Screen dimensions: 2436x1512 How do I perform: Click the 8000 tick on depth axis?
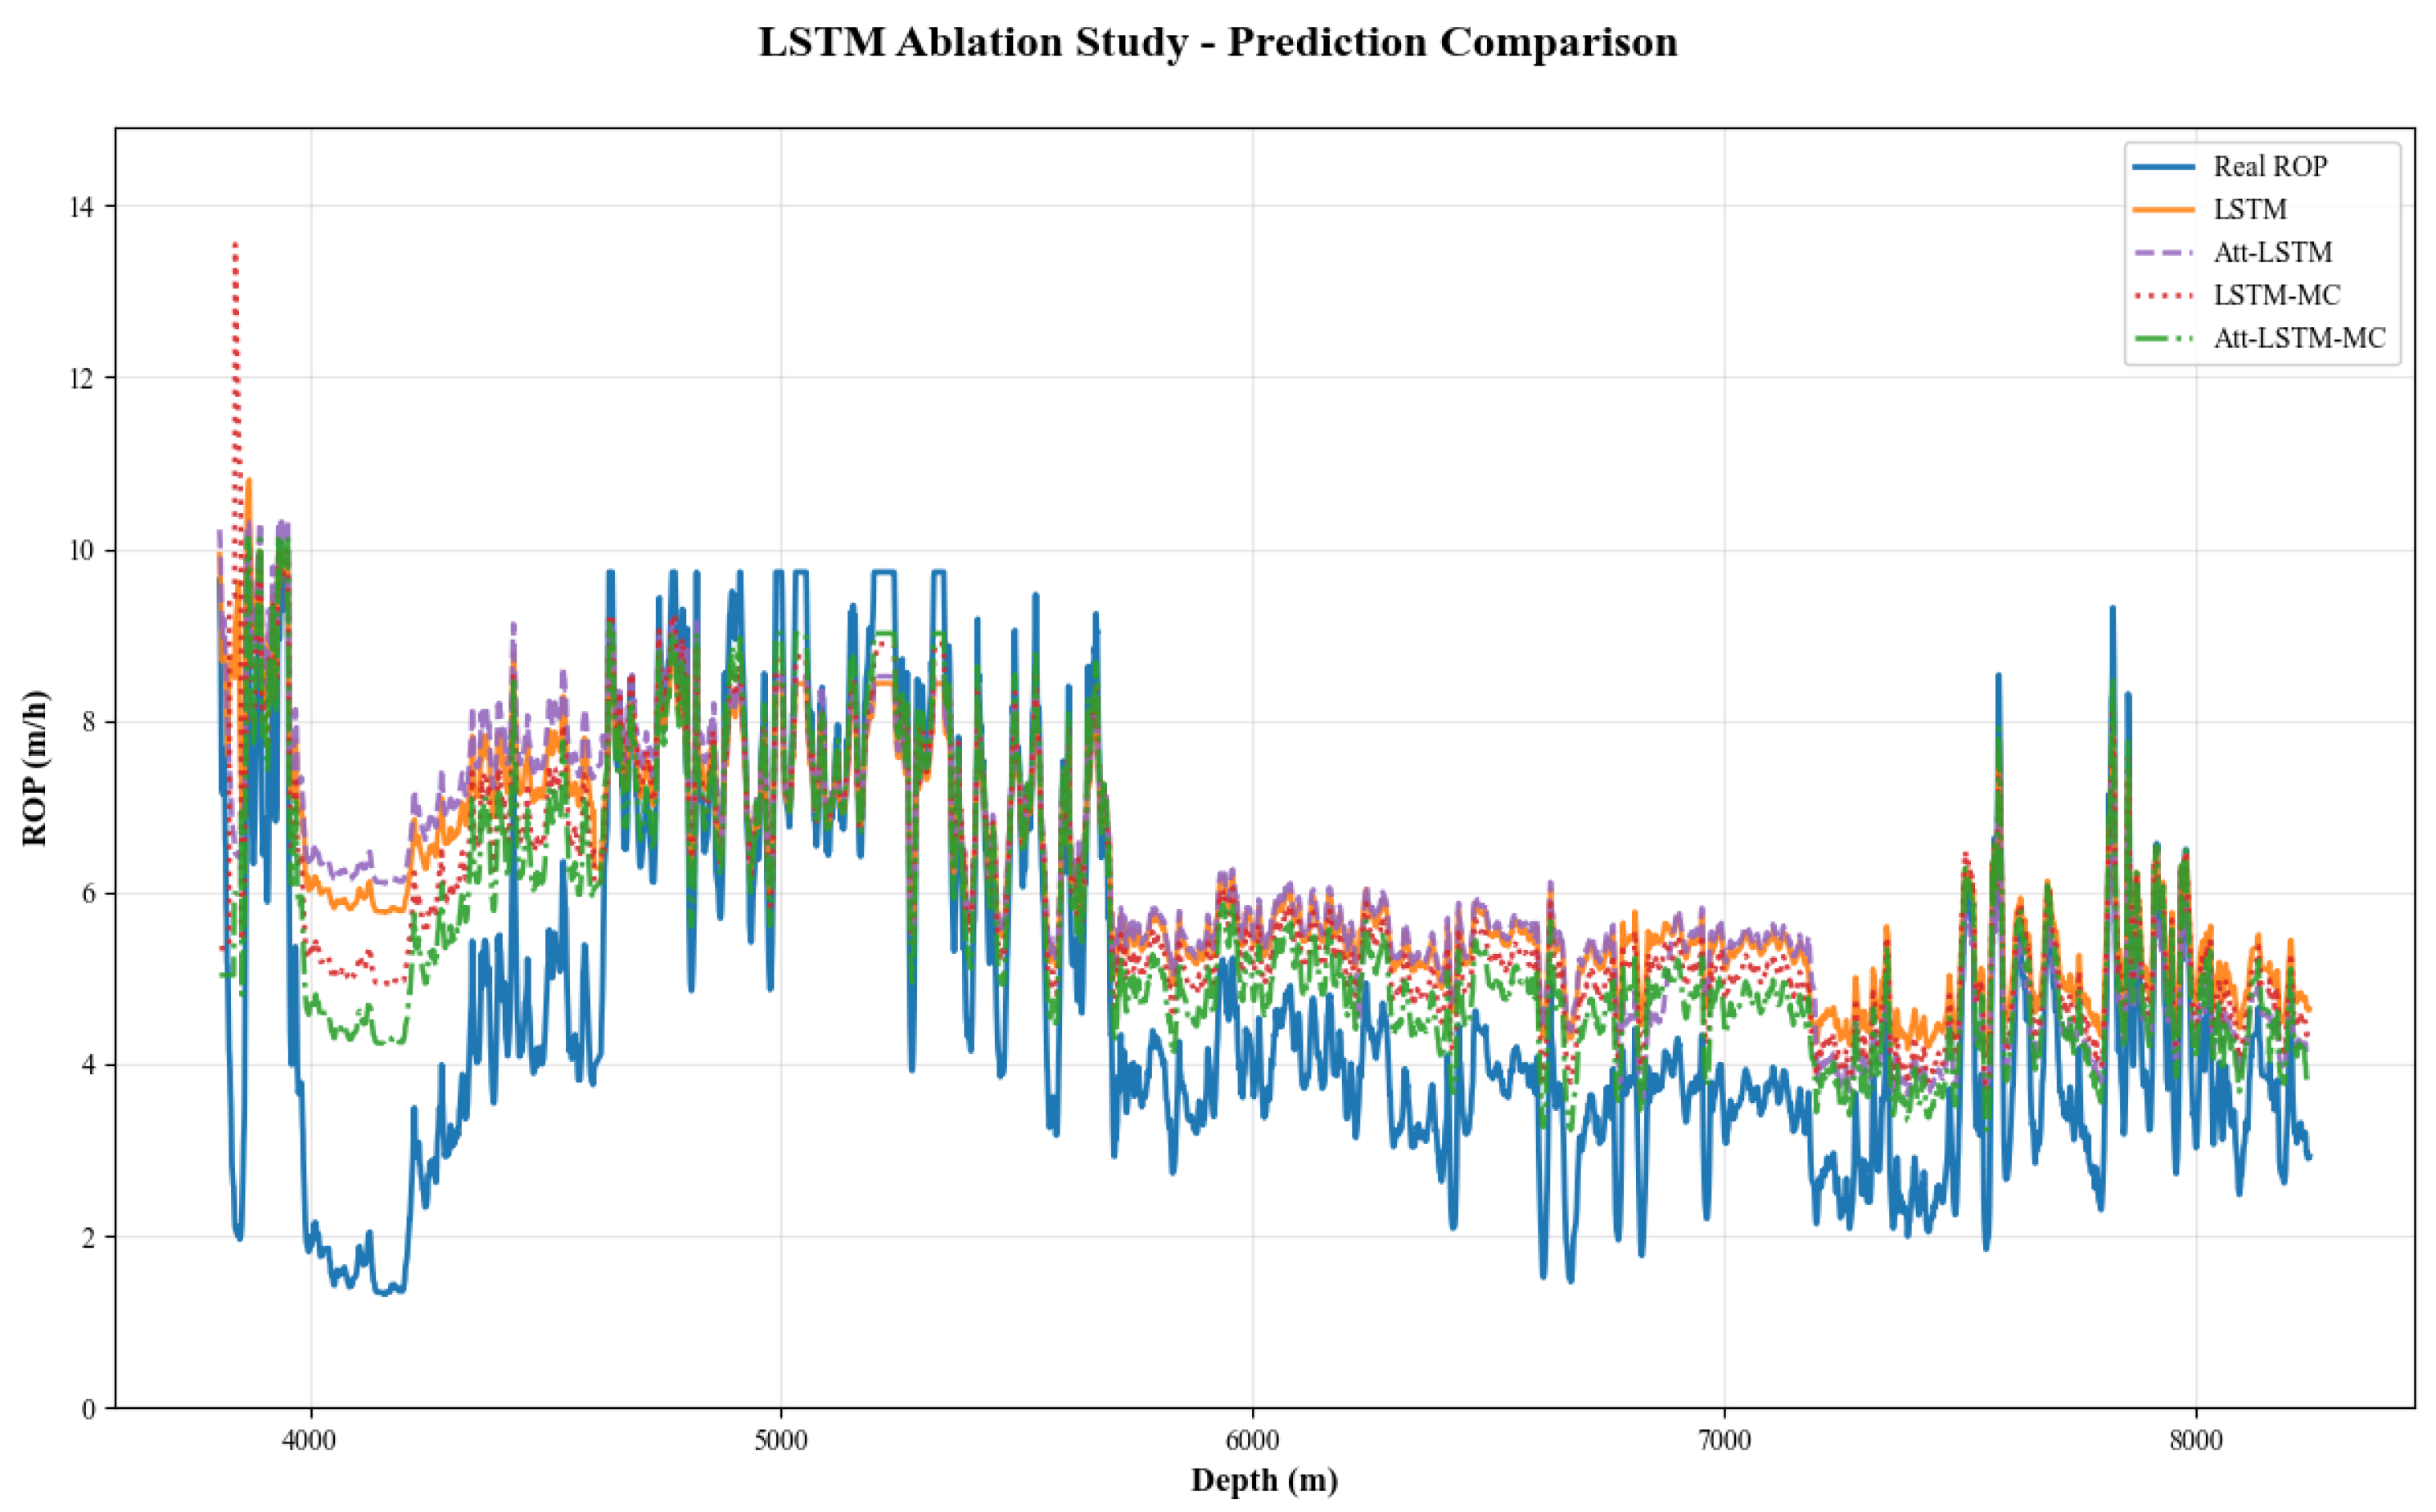click(2196, 1441)
